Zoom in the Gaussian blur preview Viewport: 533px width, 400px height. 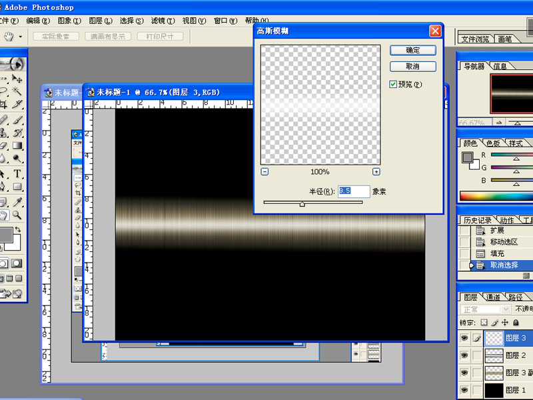376,172
